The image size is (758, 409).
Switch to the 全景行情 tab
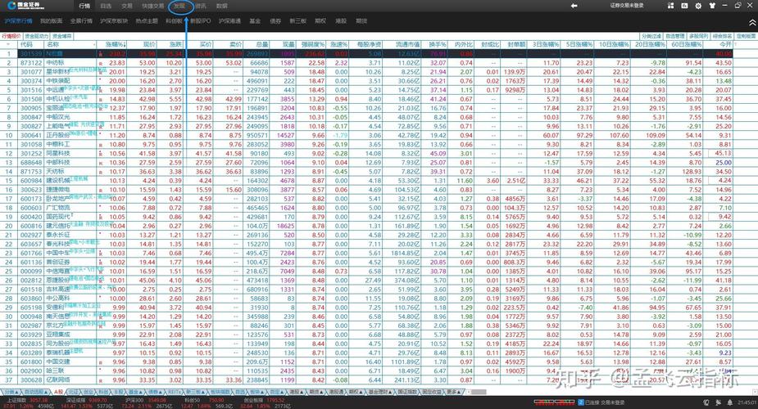(x=81, y=20)
